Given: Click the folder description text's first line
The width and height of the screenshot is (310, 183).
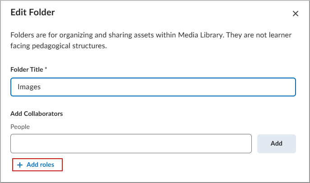Looking at the screenshot, I should pos(151,35).
